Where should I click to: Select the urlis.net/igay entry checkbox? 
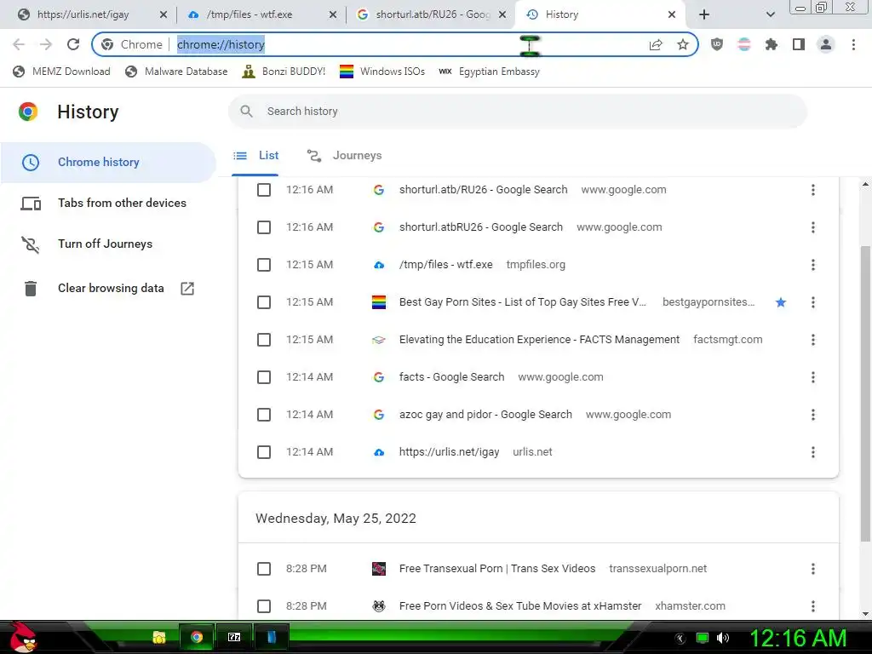pyautogui.click(x=264, y=452)
